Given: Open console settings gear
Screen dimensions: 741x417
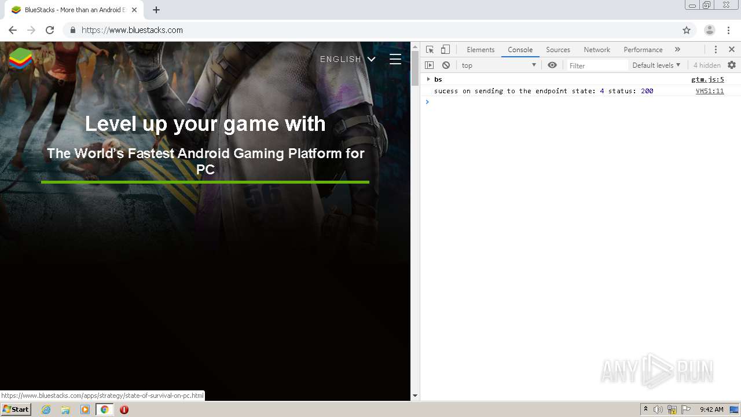Looking at the screenshot, I should click(x=732, y=65).
